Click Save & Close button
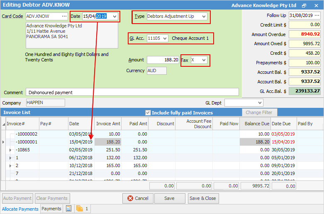 [203, 198]
